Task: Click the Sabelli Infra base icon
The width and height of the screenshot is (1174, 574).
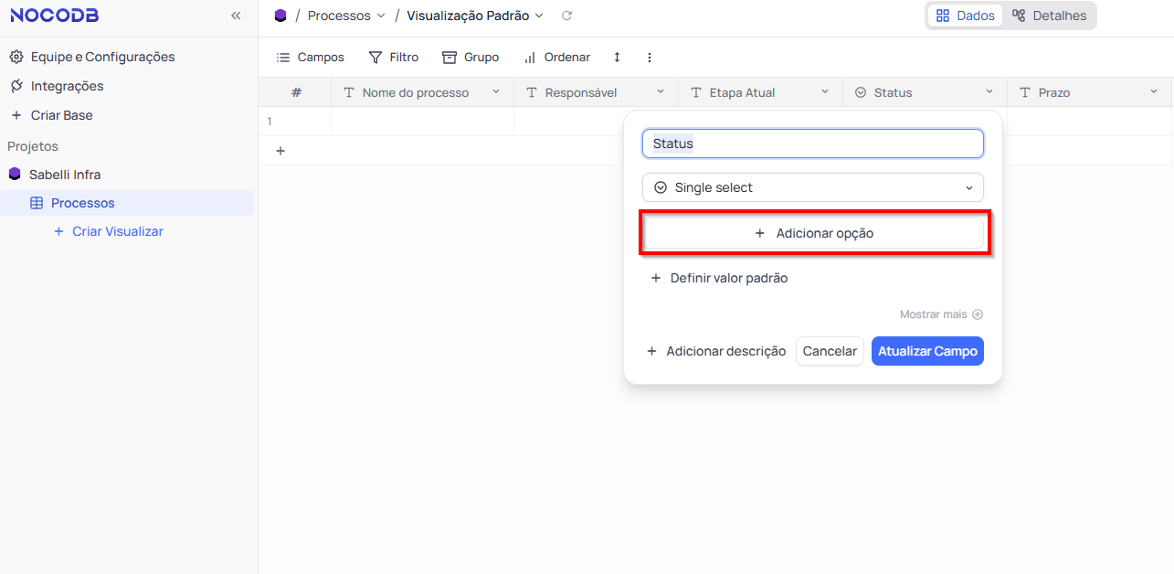Action: click(16, 174)
